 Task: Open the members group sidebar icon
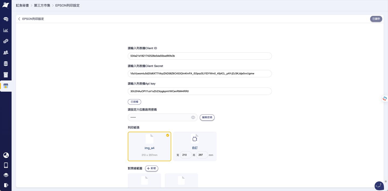click(6, 52)
